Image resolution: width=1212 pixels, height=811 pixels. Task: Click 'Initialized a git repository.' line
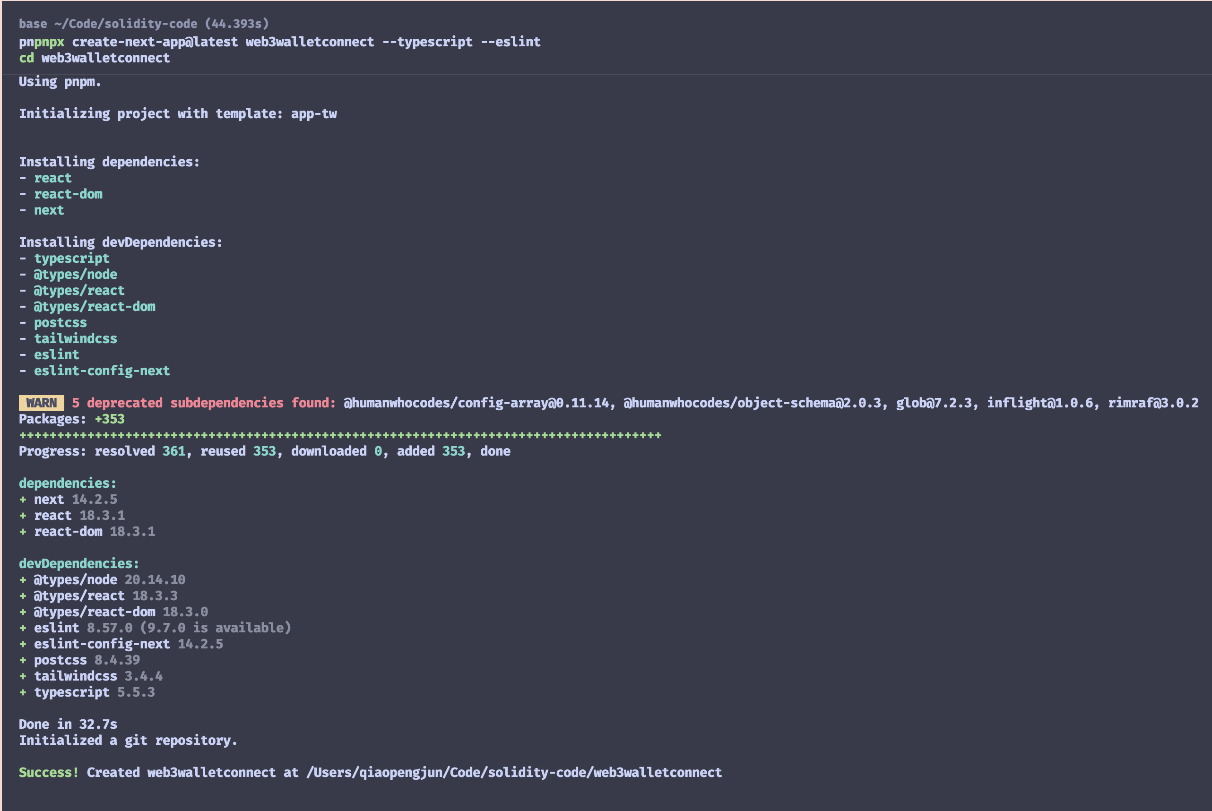[128, 740]
